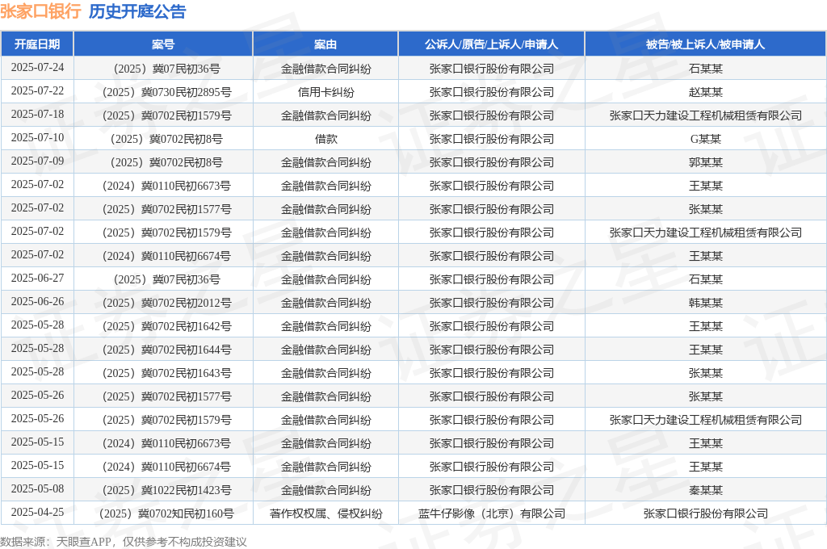Click case number (2025) 冀1022民初1423号

(x=166, y=490)
